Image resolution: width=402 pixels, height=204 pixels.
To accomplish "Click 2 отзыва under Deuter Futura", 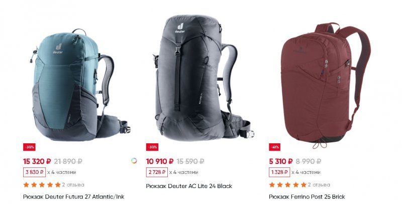I will [73, 184].
